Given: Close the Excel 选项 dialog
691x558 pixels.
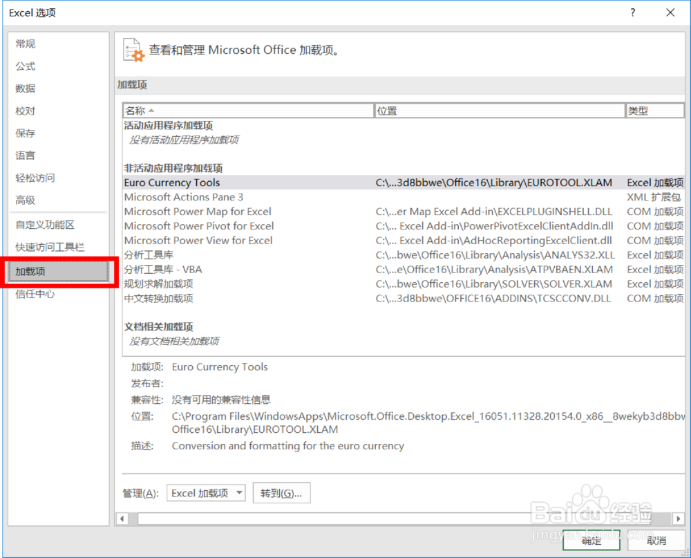Looking at the screenshot, I should point(670,12).
